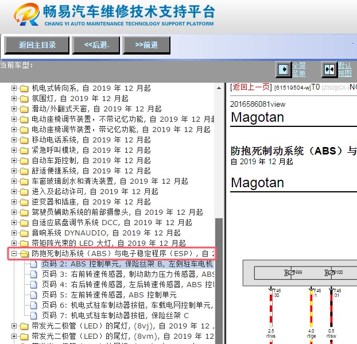
Task: Expand the 自动车距控制 node
Action: coord(14,160)
